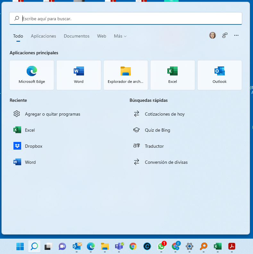Open the Windows Start button

[20, 246]
